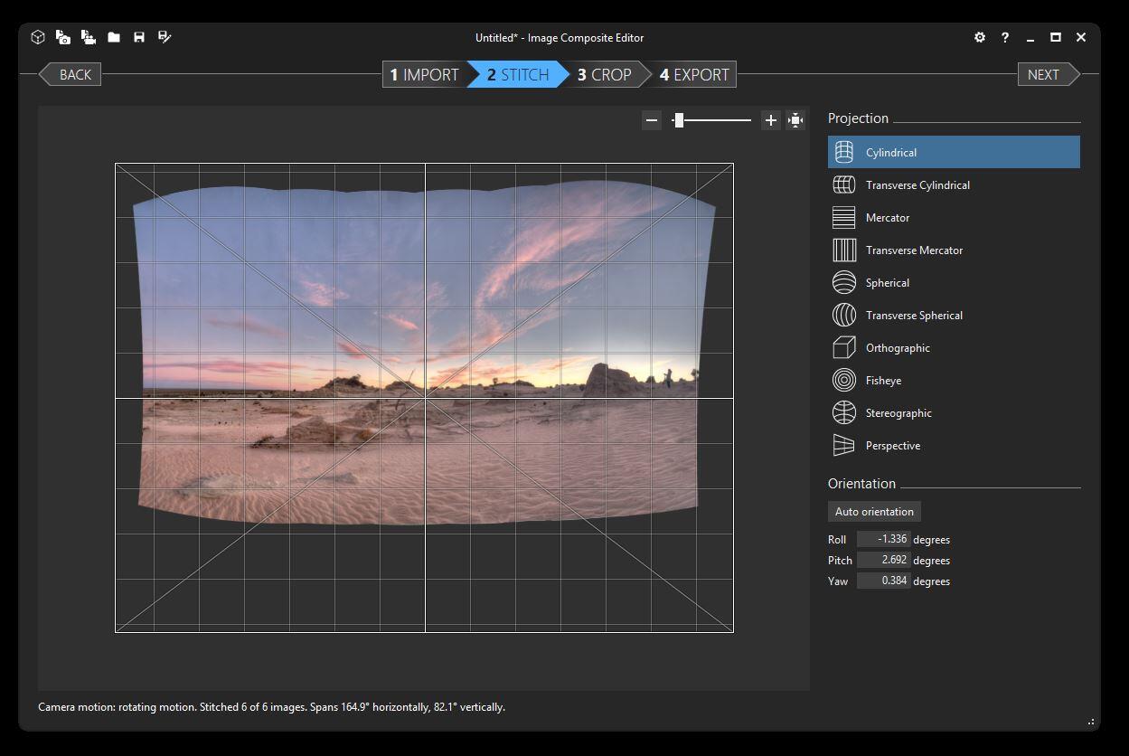Zoom out with the minus button
The image size is (1129, 756).
652,119
